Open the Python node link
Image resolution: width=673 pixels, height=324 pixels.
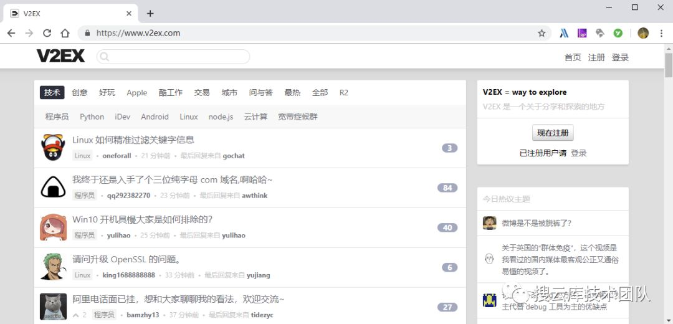[x=92, y=117]
